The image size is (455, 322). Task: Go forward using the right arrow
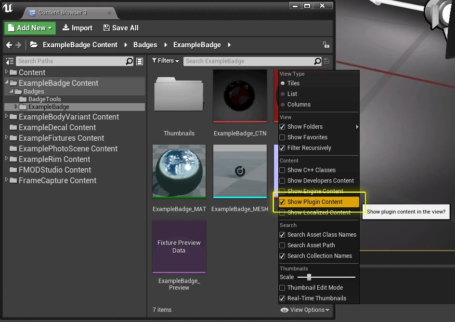tap(18, 45)
